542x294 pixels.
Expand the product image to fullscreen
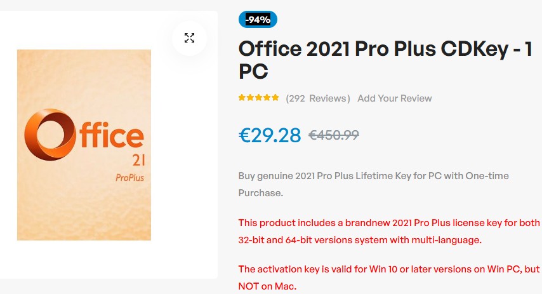[x=189, y=37]
